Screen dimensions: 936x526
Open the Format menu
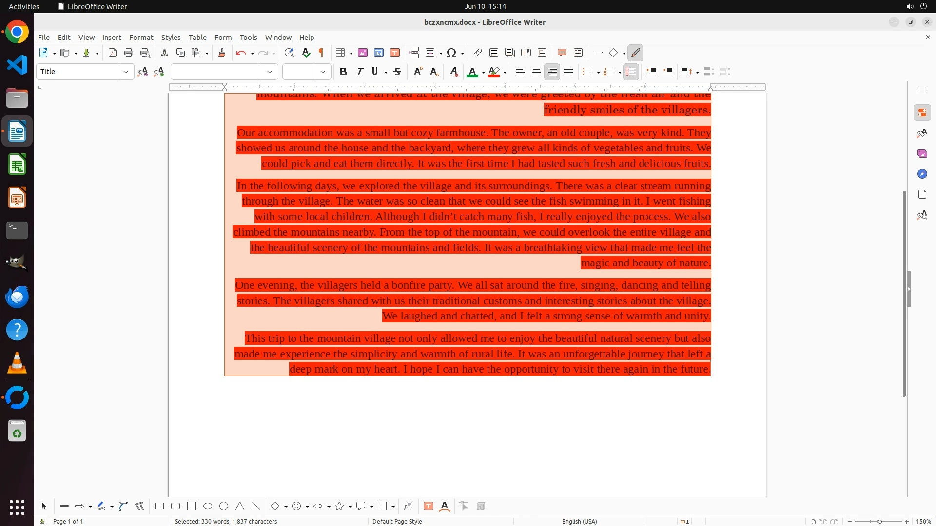[x=141, y=38]
